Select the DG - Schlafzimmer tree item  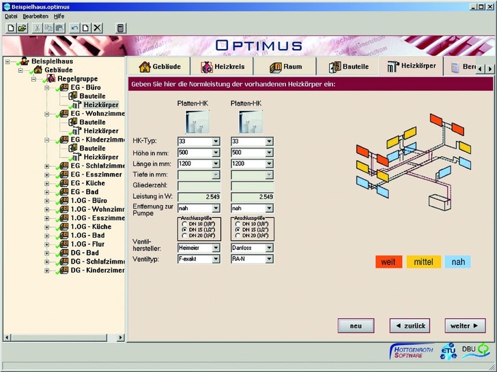[x=98, y=262]
